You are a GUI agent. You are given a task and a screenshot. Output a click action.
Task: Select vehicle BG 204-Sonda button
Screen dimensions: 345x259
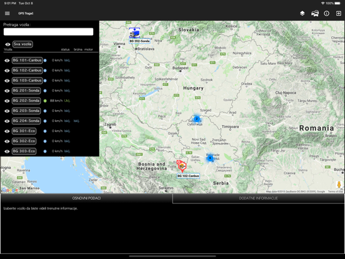coord(26,121)
